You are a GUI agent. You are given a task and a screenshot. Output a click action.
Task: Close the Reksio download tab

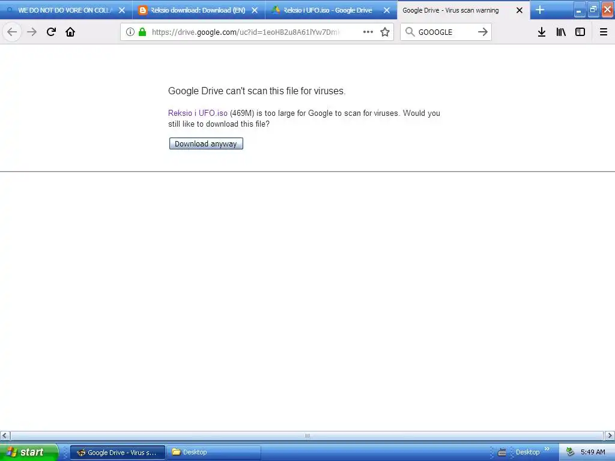255,10
